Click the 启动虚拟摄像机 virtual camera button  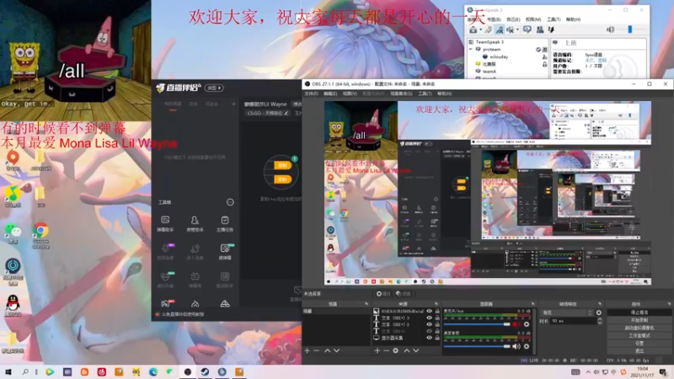(x=639, y=328)
